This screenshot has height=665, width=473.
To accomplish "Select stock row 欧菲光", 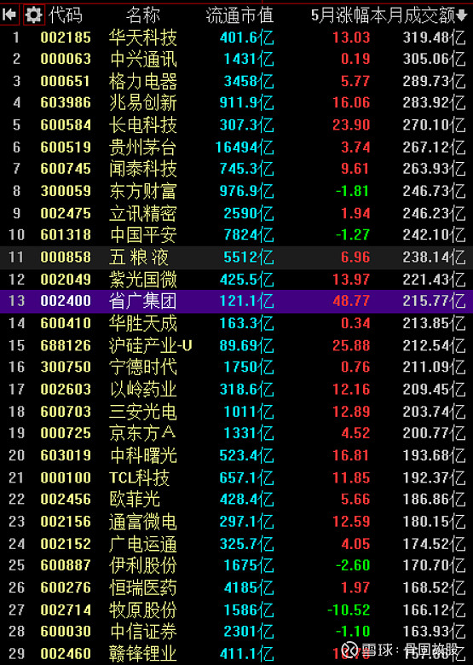I will click(237, 499).
